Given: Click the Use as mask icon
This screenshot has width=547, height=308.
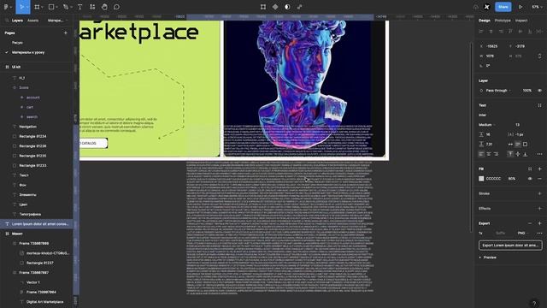Looking at the screenshot, I should pos(287,7).
